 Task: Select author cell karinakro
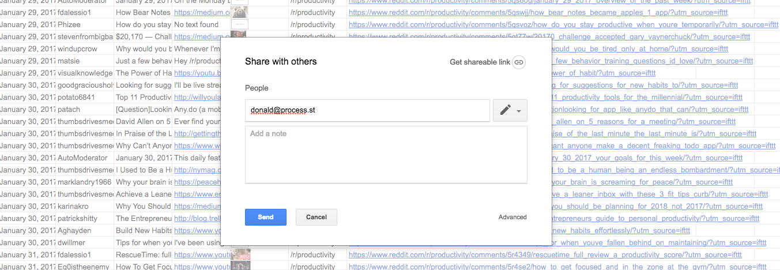pos(85,206)
